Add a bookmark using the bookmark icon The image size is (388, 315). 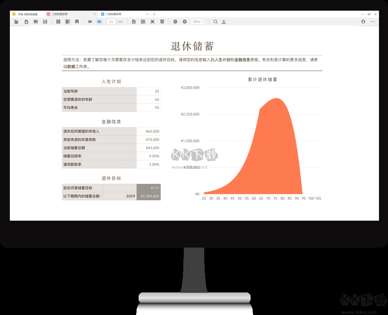coord(77,22)
